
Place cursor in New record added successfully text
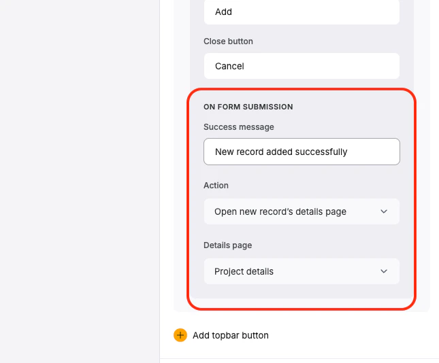(x=281, y=152)
